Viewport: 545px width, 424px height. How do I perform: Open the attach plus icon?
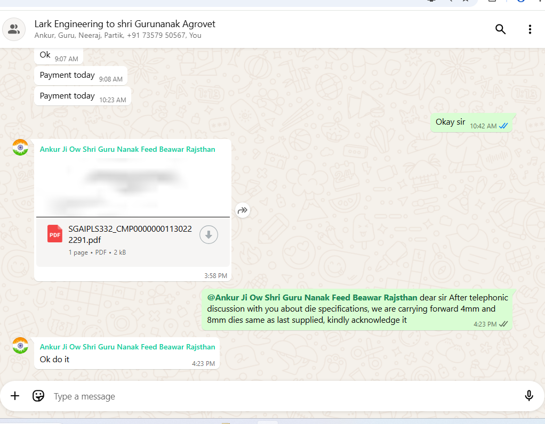click(15, 396)
